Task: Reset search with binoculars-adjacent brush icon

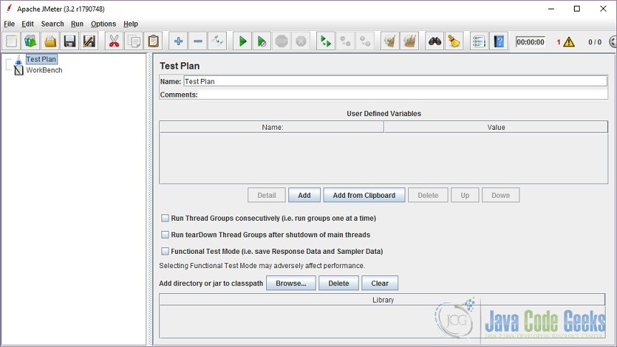Action: [454, 41]
